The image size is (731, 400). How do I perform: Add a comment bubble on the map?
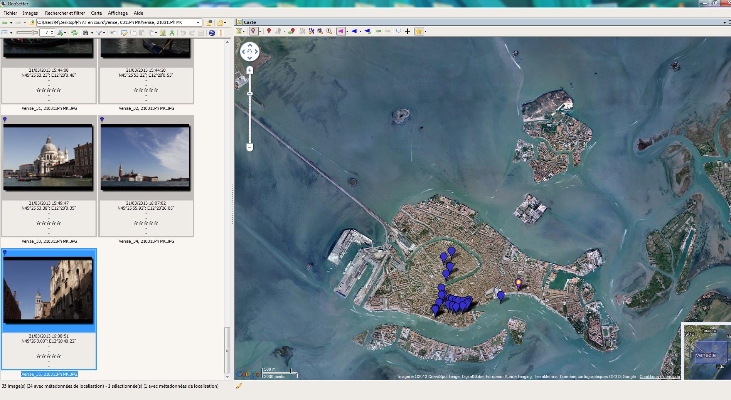(x=399, y=31)
